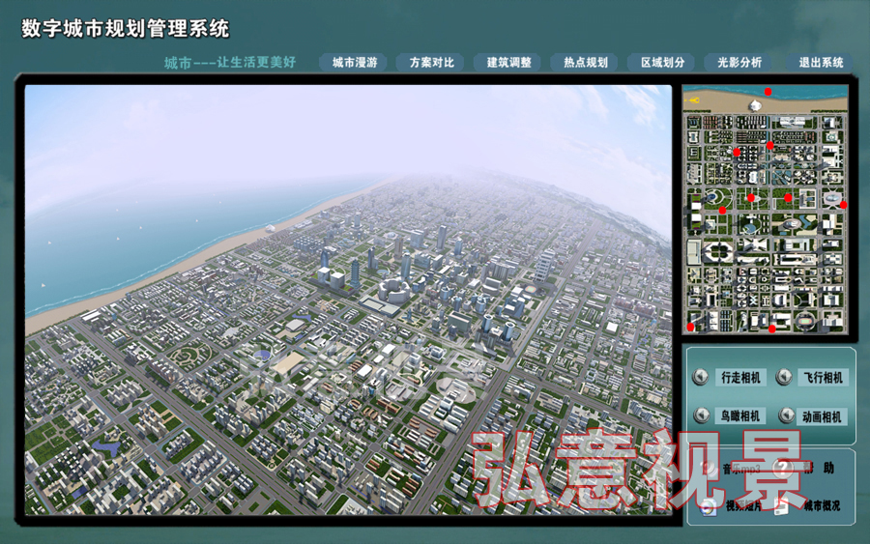Go to 热点规划 in the navigation bar
Screen dimensions: 870x544
click(x=586, y=63)
